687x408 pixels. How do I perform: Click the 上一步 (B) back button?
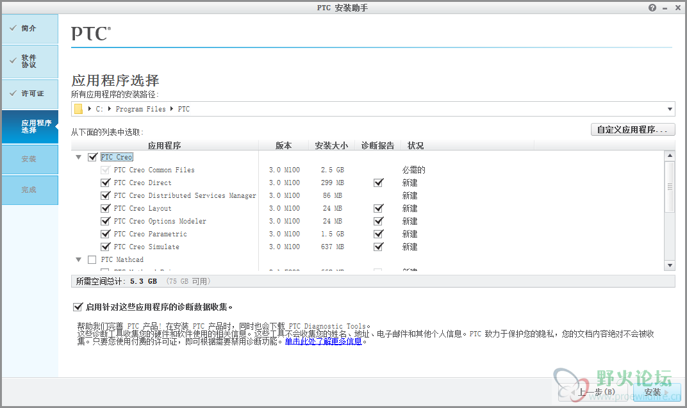(593, 392)
